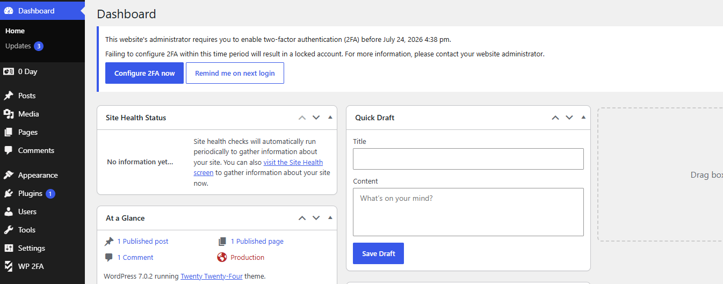Open the Posts menu
Image resolution: width=723 pixels, height=284 pixels.
[42, 96]
